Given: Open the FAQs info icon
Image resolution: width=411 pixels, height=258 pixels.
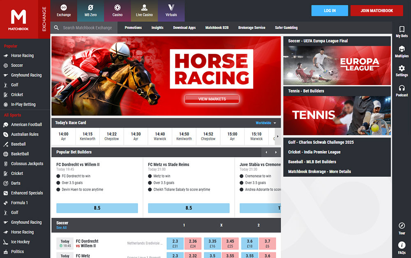Looking at the screenshot, I should pos(402,245).
